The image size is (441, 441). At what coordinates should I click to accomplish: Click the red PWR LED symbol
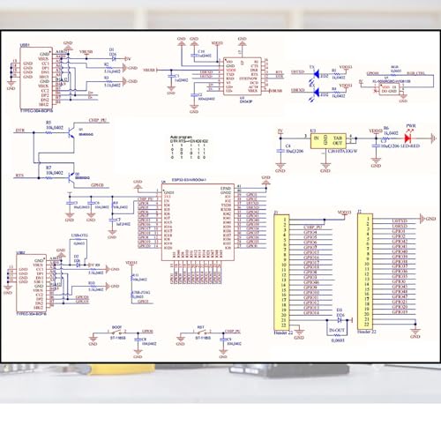click(408, 138)
